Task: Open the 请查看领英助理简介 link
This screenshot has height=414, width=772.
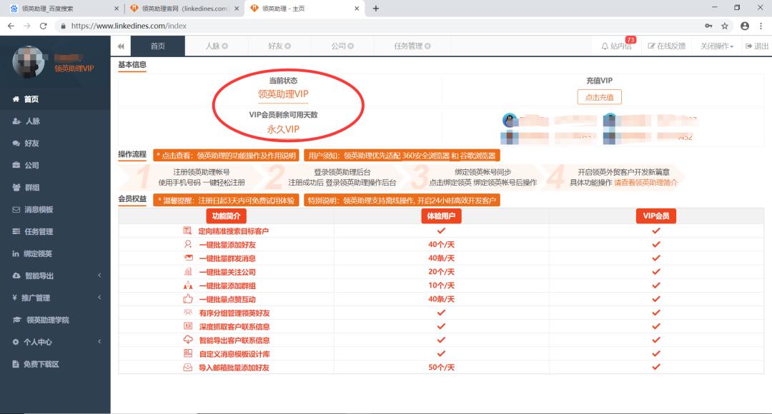Action: [645, 183]
